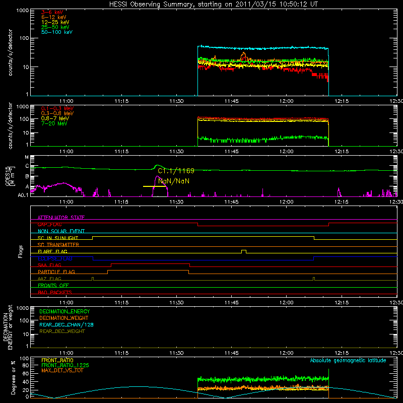Viewport: 403px width, 403px height.
Task: Click the MAX_DET_VS_TOT legend label
Action: point(62,370)
